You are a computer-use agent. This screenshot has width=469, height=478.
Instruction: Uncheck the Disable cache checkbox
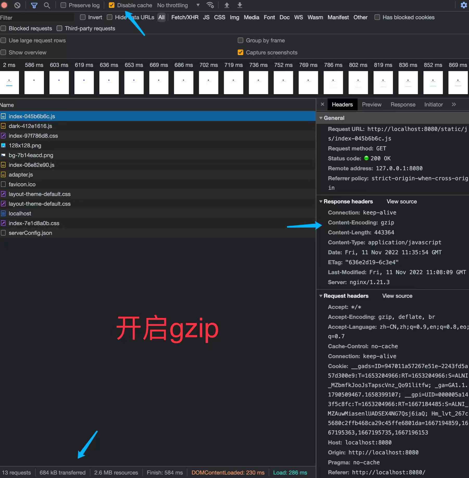pos(112,5)
